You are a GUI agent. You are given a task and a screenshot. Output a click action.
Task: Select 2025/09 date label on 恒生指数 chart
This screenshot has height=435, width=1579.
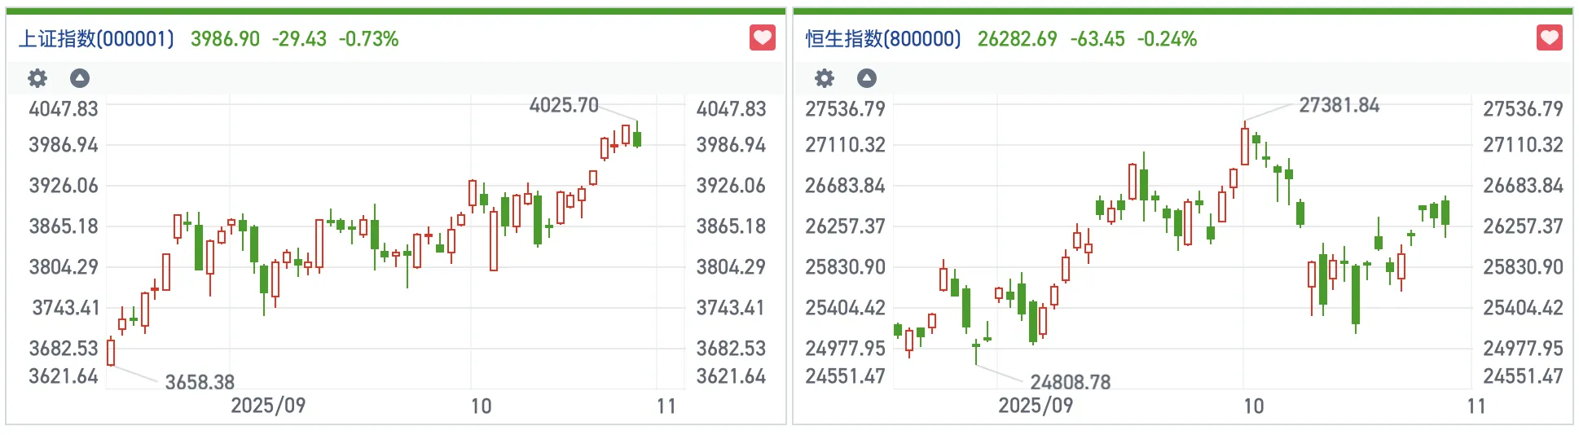[x=1036, y=406]
